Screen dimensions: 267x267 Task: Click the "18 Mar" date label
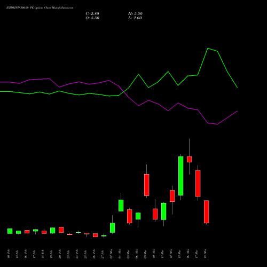205,254
